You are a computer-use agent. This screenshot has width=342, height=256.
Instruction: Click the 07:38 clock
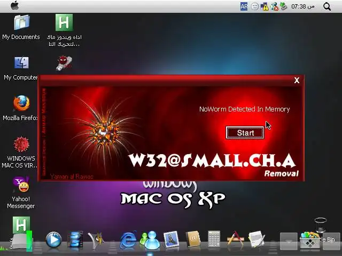pos(303,6)
